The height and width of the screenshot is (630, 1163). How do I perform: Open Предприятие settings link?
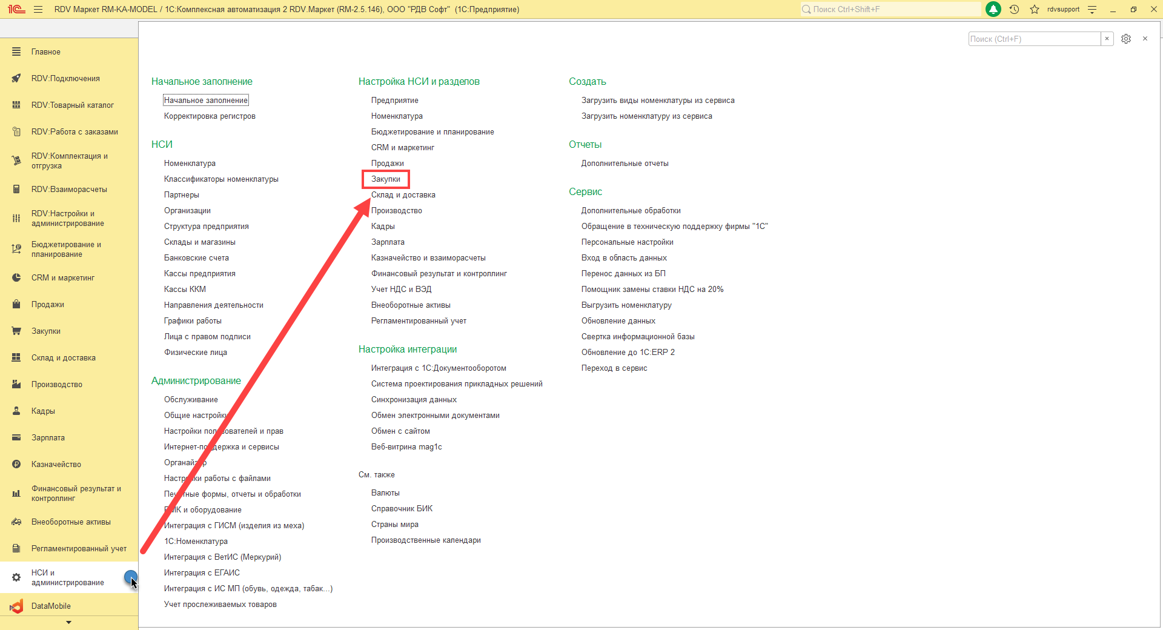[395, 101]
